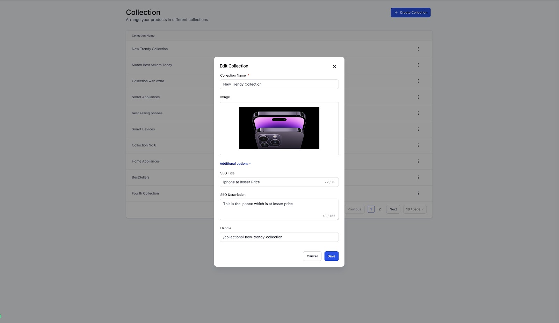Open three-dot menu for Smart Appliances row
559x323 pixels.
coord(418,97)
